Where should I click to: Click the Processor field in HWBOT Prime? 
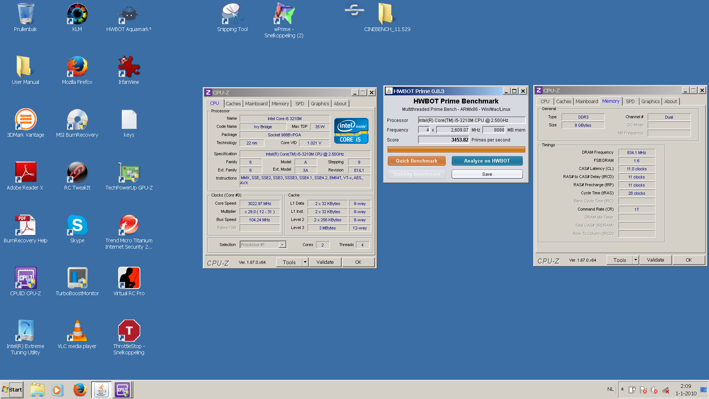[472, 120]
